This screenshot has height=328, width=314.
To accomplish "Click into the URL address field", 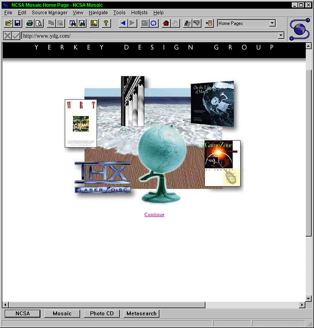I will 149,36.
